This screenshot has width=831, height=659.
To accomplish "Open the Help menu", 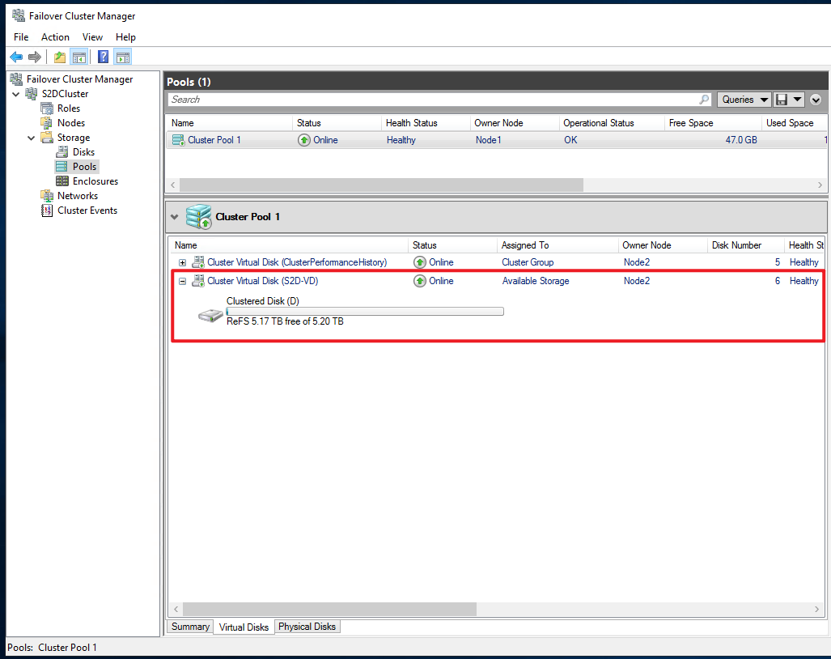I will (125, 37).
